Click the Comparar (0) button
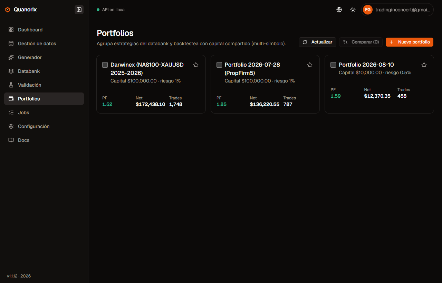 tap(361, 42)
